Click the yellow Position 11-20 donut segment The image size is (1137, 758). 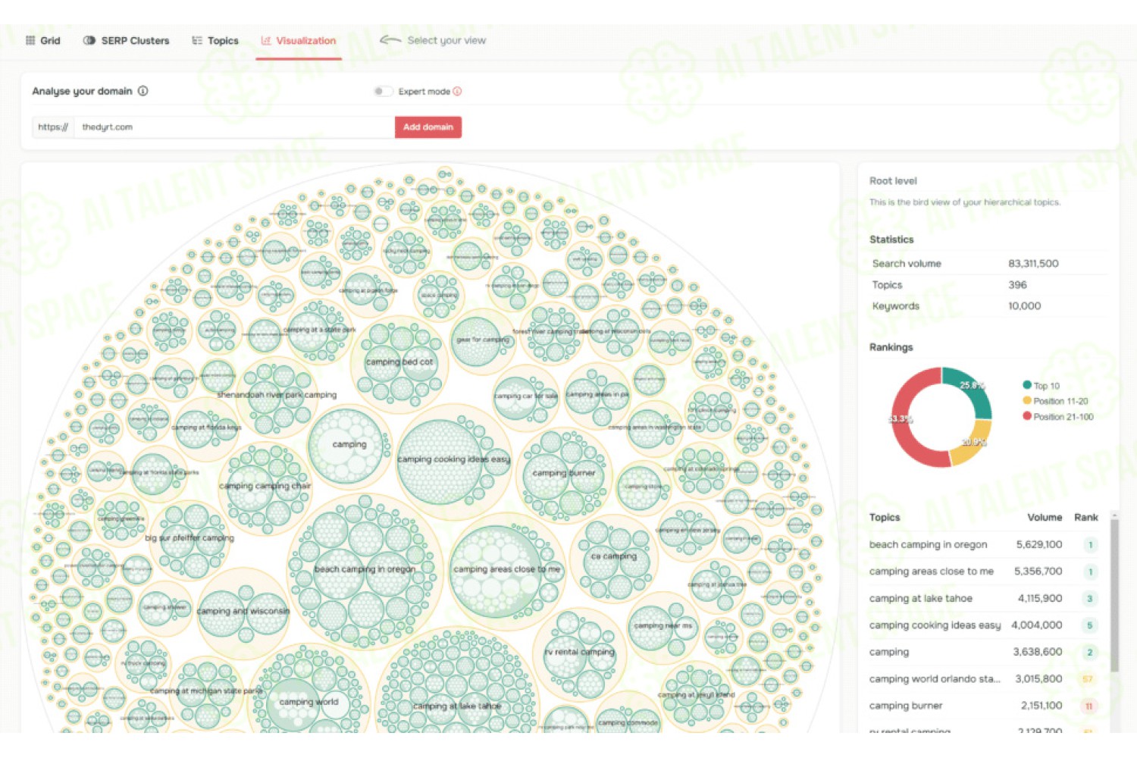(x=972, y=443)
